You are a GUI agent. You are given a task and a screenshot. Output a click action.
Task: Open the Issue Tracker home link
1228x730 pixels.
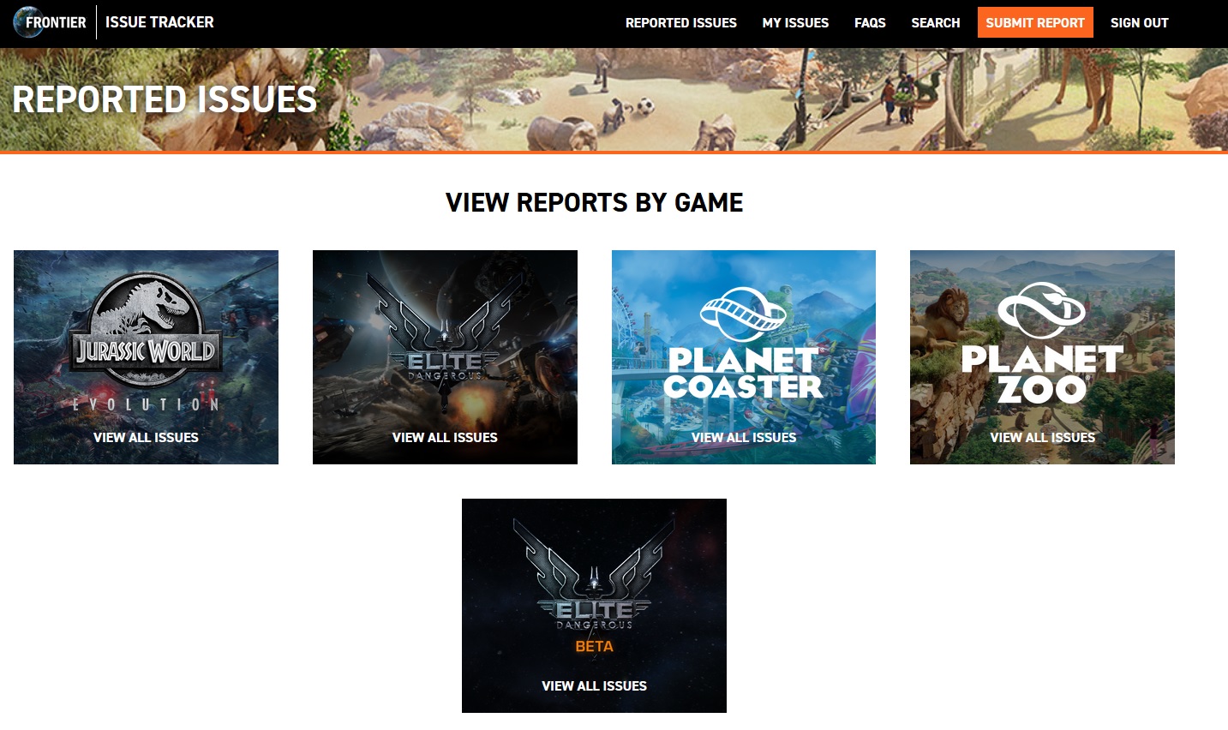point(159,22)
